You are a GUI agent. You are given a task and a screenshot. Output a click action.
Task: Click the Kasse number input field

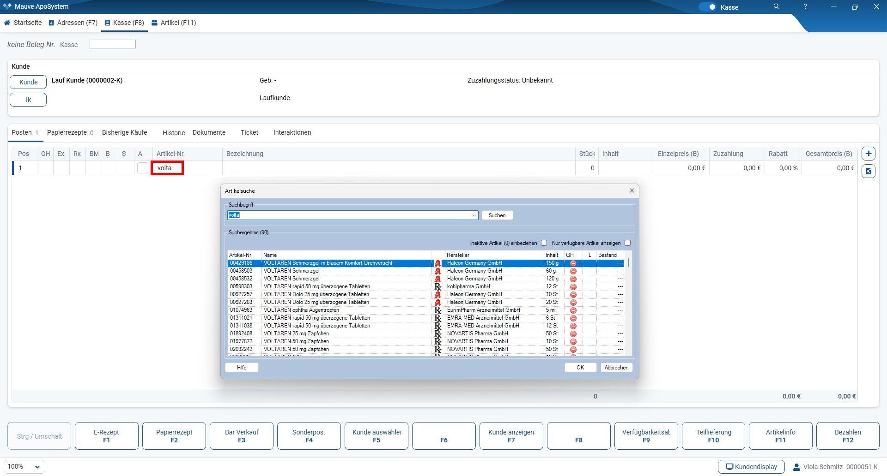pyautogui.click(x=112, y=44)
